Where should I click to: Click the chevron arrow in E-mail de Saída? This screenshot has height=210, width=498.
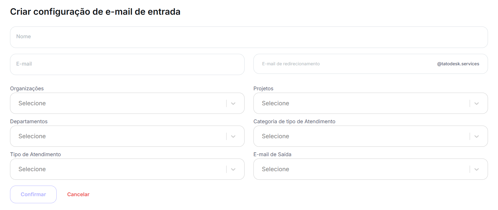coord(476,169)
